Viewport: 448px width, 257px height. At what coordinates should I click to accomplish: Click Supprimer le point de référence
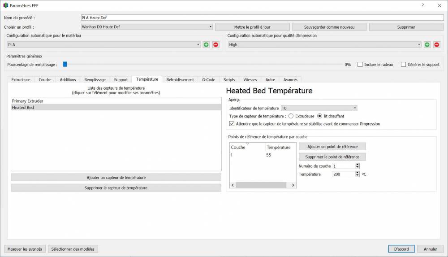(332, 157)
